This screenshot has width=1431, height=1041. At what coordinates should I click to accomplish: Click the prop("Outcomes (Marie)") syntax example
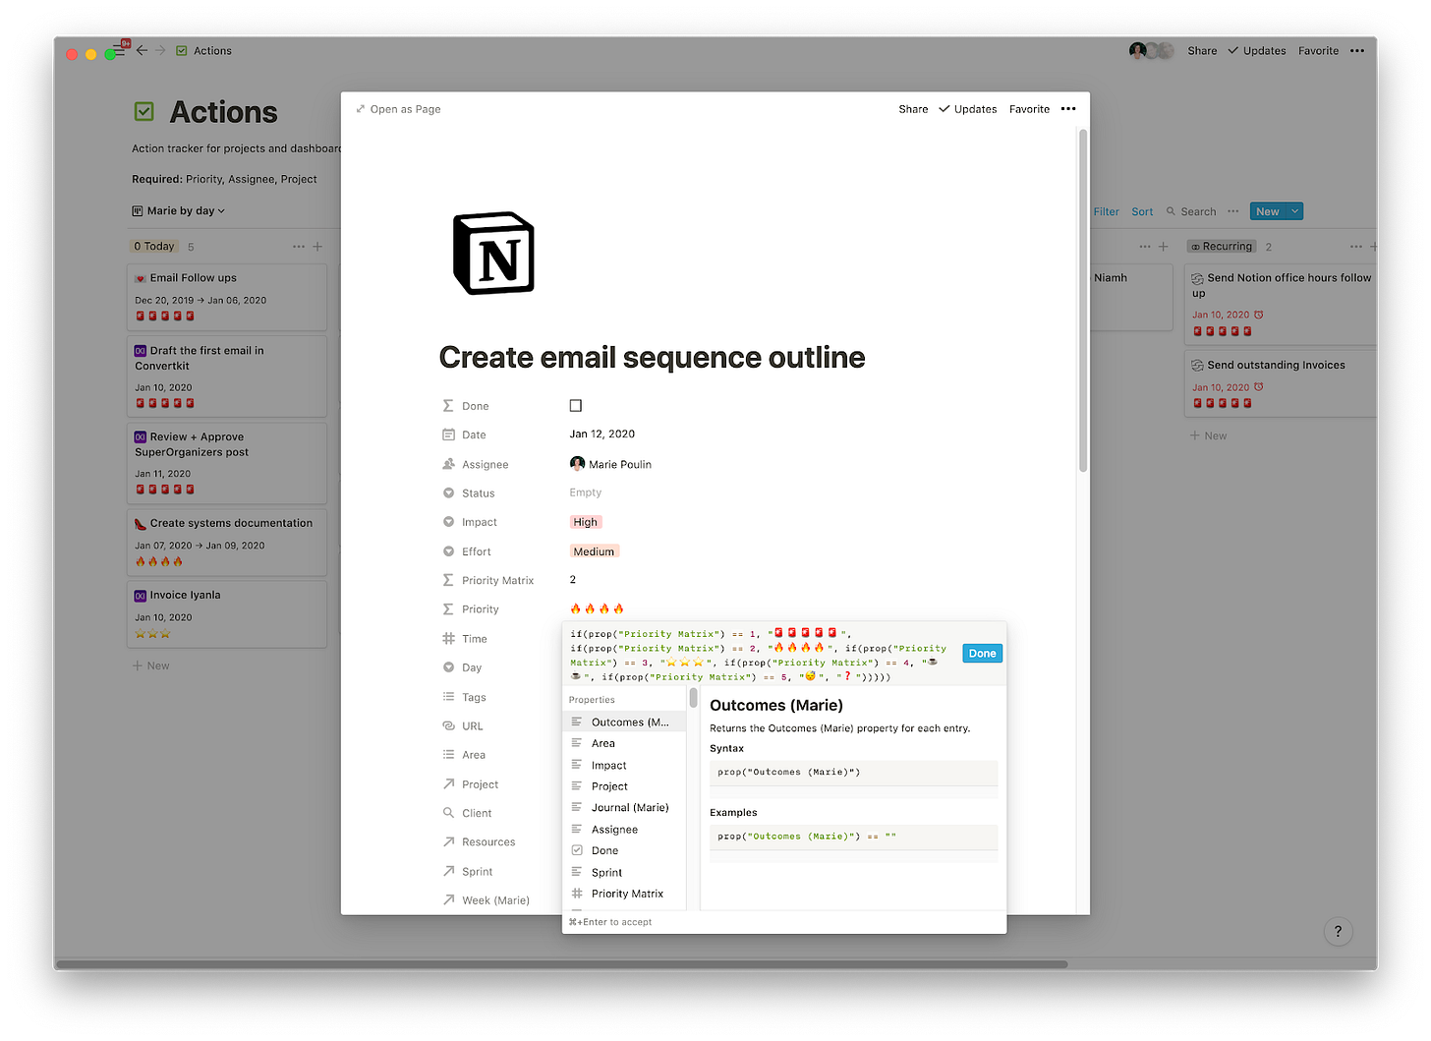[853, 773]
